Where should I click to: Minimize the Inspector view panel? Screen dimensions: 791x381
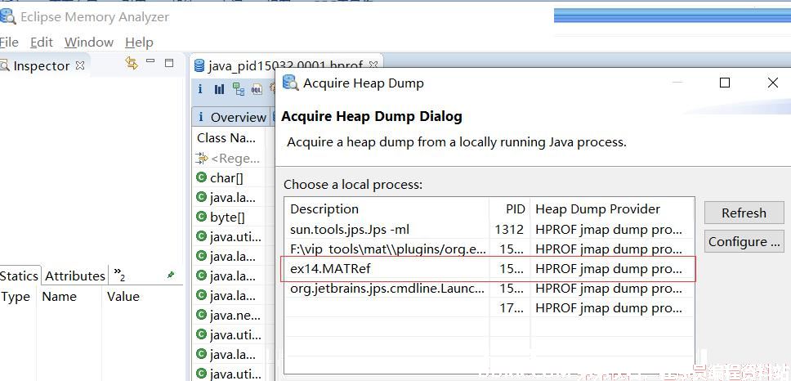click(150, 61)
